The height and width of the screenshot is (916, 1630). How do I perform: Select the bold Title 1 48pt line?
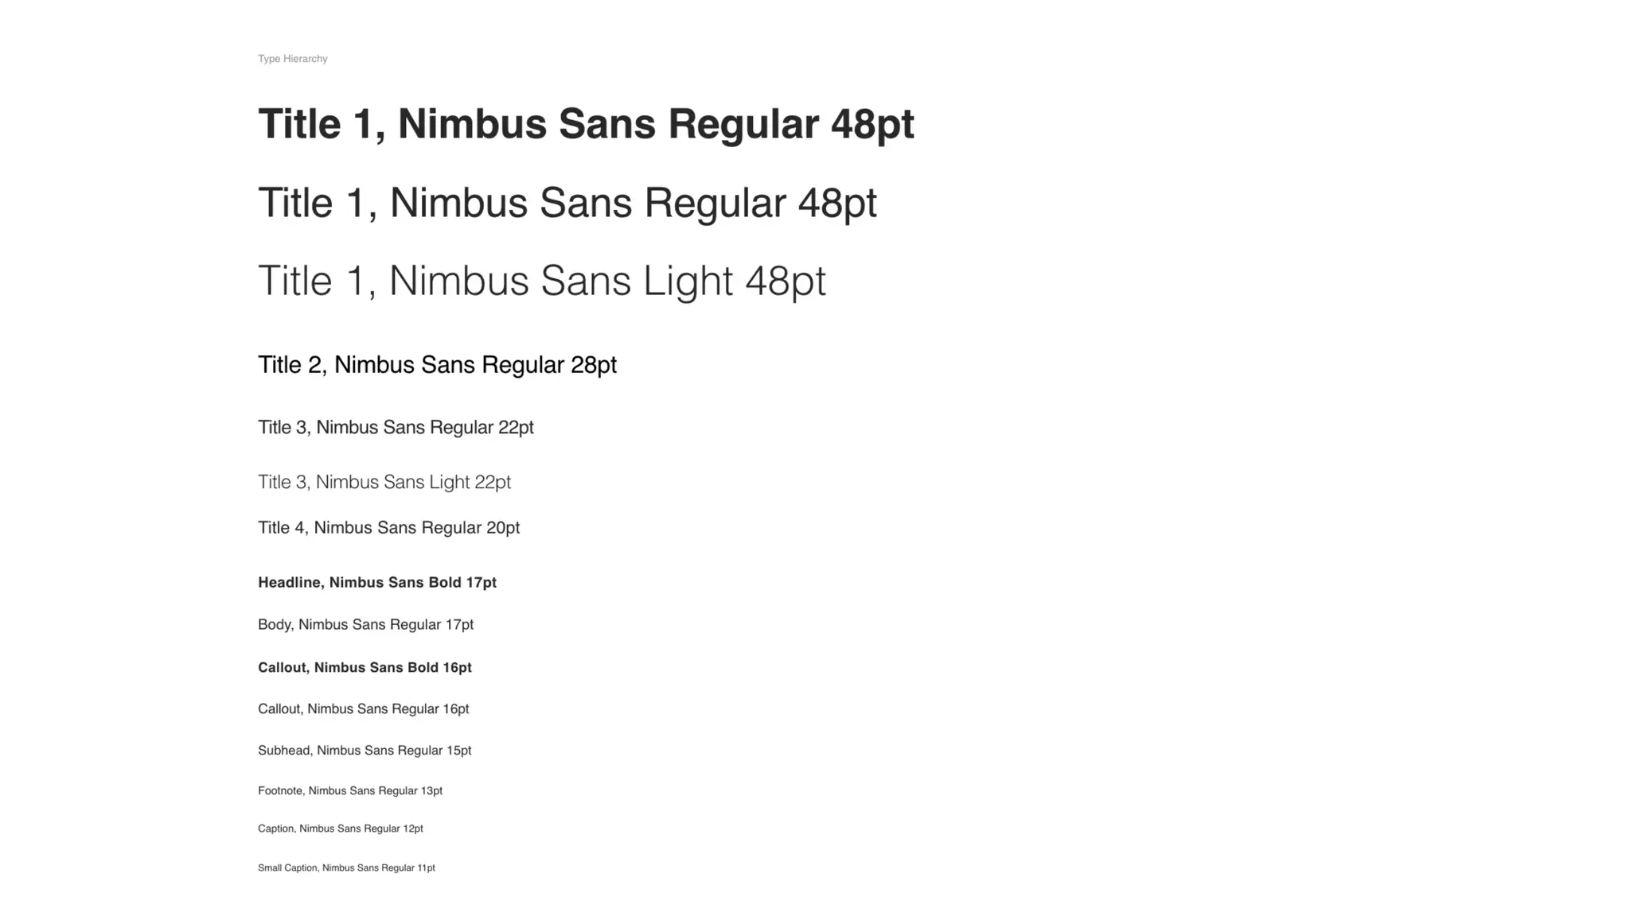(x=586, y=125)
